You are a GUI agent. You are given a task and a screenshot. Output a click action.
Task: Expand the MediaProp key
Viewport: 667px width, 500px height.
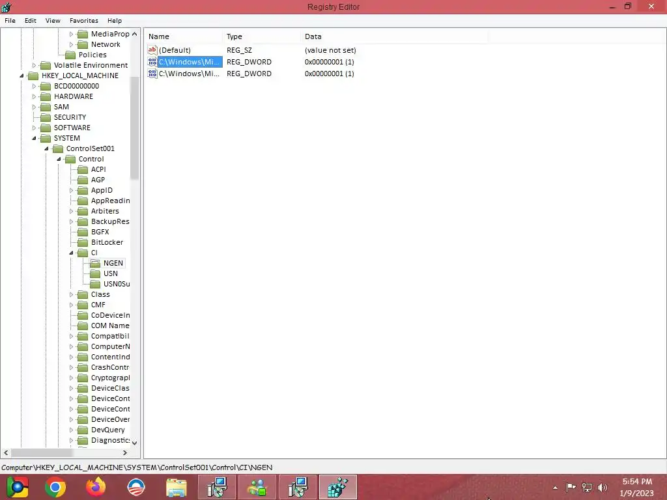pyautogui.click(x=71, y=34)
